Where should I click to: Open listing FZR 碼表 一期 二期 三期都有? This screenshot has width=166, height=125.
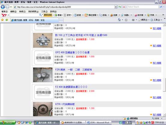pos(74,70)
